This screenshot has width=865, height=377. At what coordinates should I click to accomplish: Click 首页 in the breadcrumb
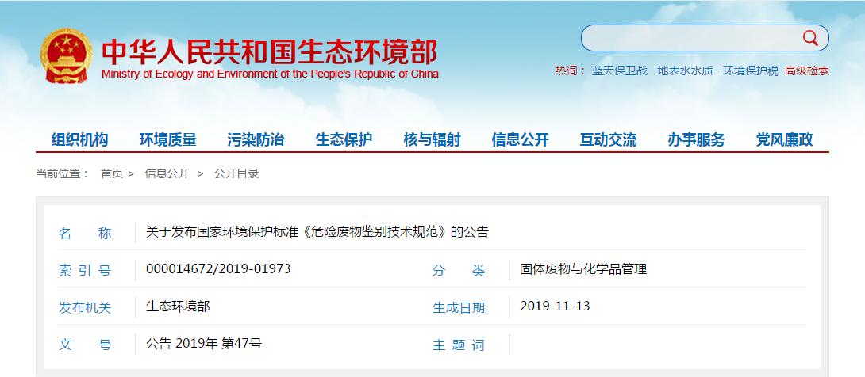point(112,173)
